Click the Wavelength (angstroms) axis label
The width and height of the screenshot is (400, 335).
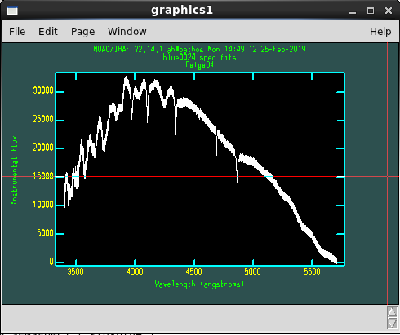(x=199, y=284)
